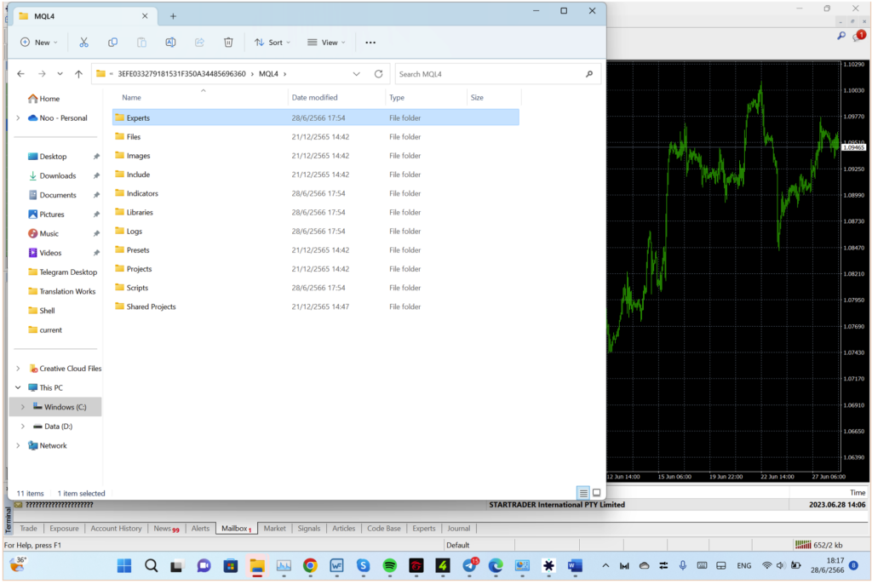Open Downloads in navigation pane

pos(57,175)
